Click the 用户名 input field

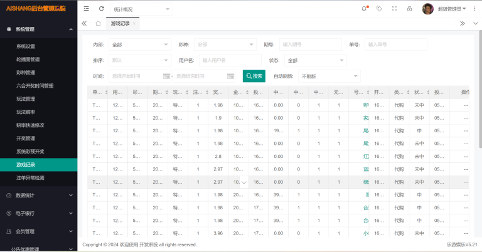coord(230,61)
